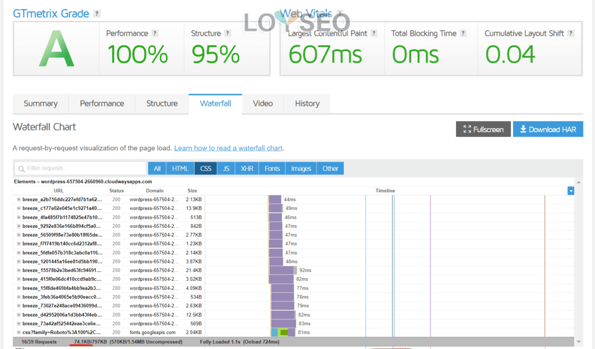Expand the breeze_d42952006a1d3bb43f4eb request row

(19, 315)
